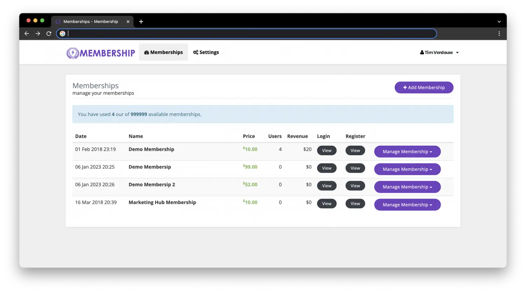Open the Settings nav item
The height and width of the screenshot is (293, 526).
pos(206,52)
